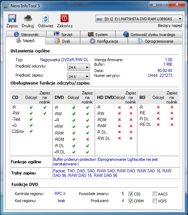This screenshot has height=215, width=188.
Task: Open the MATSHITA DVD-RAM drive dropdown
Action: coord(139,19)
